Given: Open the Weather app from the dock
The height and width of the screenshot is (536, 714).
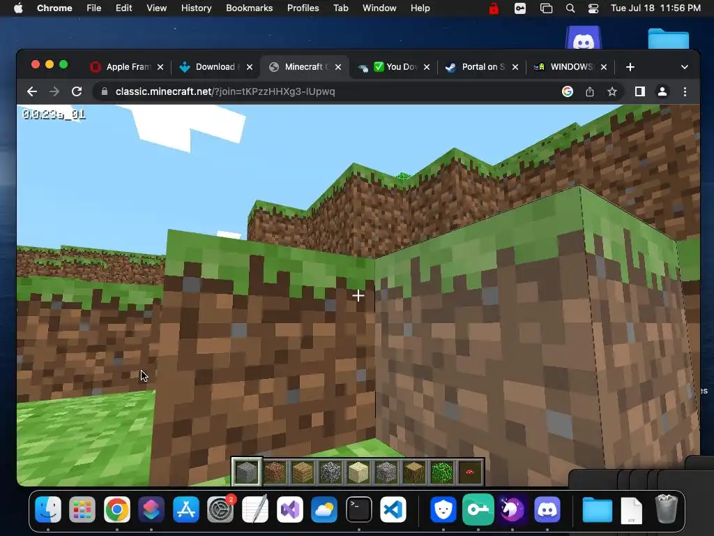Looking at the screenshot, I should coord(324,509).
